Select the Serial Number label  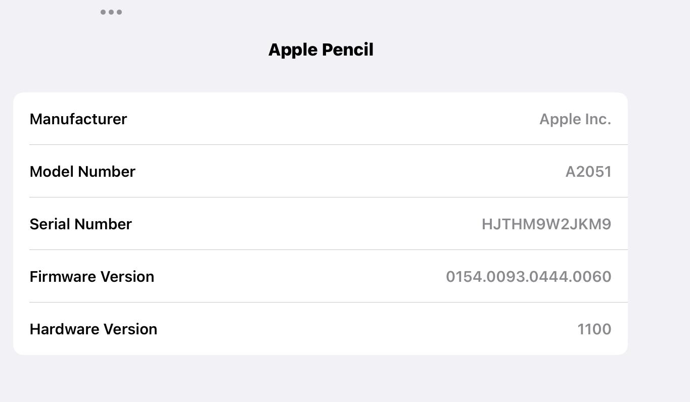point(81,224)
